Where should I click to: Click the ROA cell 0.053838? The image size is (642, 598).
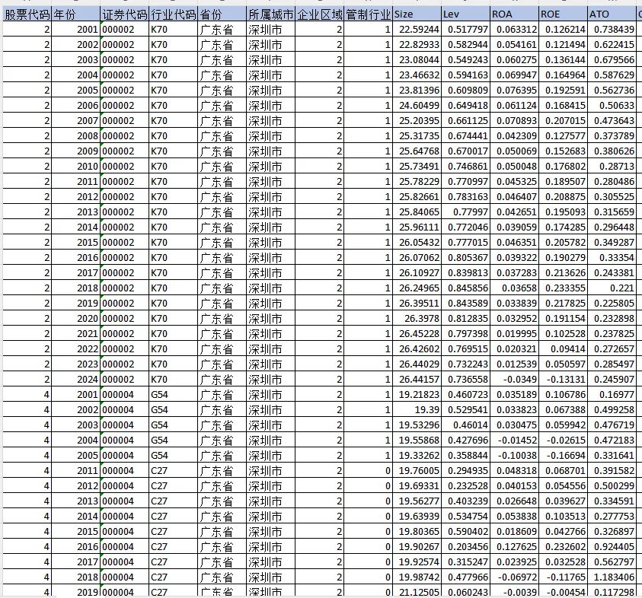coord(514,516)
